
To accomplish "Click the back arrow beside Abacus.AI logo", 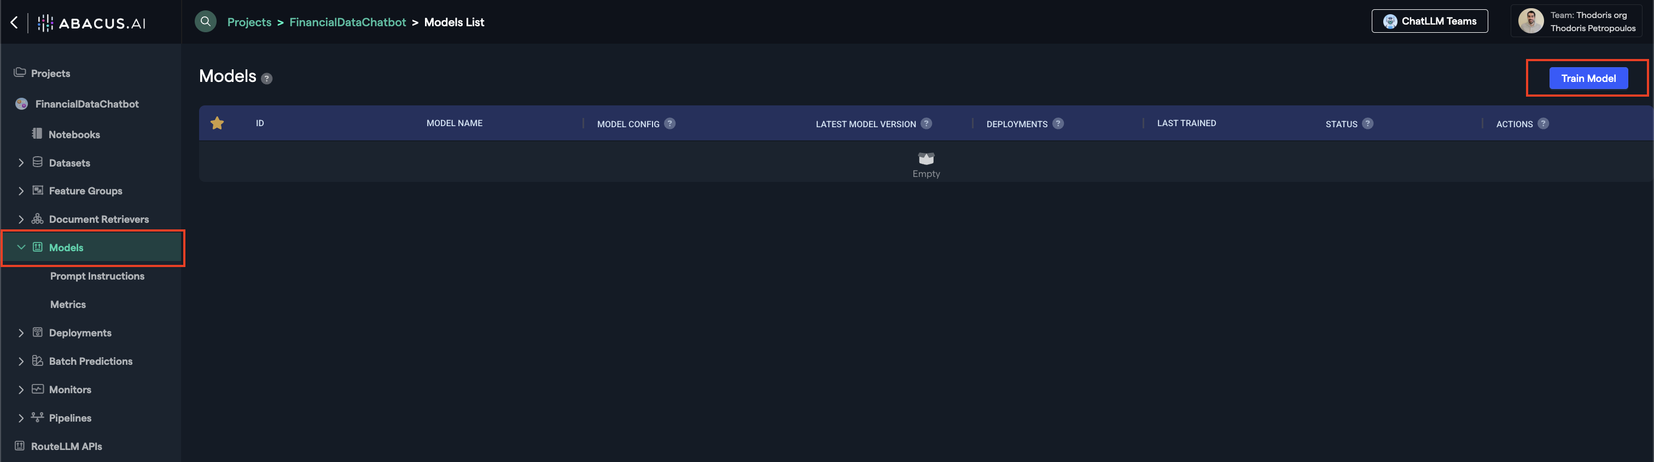I will [x=14, y=23].
